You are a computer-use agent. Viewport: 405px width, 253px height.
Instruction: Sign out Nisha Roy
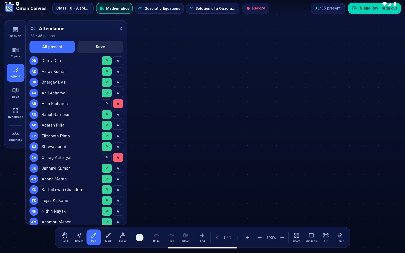coord(374,8)
